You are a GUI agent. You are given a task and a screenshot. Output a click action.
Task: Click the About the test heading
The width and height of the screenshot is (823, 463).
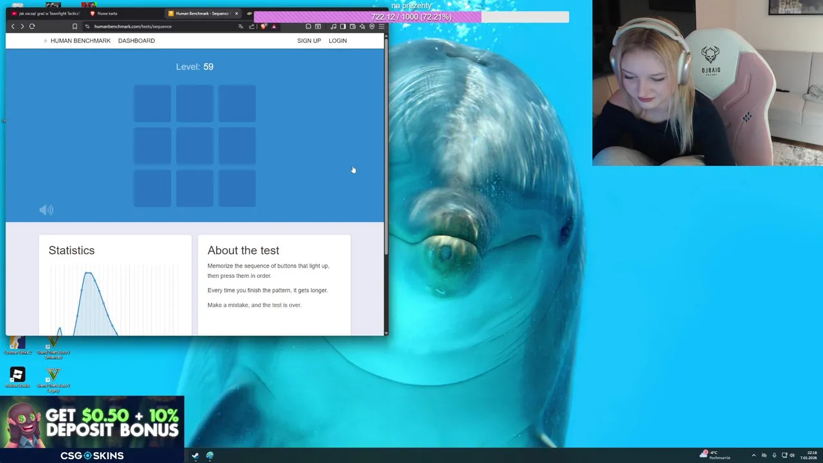pyautogui.click(x=243, y=250)
